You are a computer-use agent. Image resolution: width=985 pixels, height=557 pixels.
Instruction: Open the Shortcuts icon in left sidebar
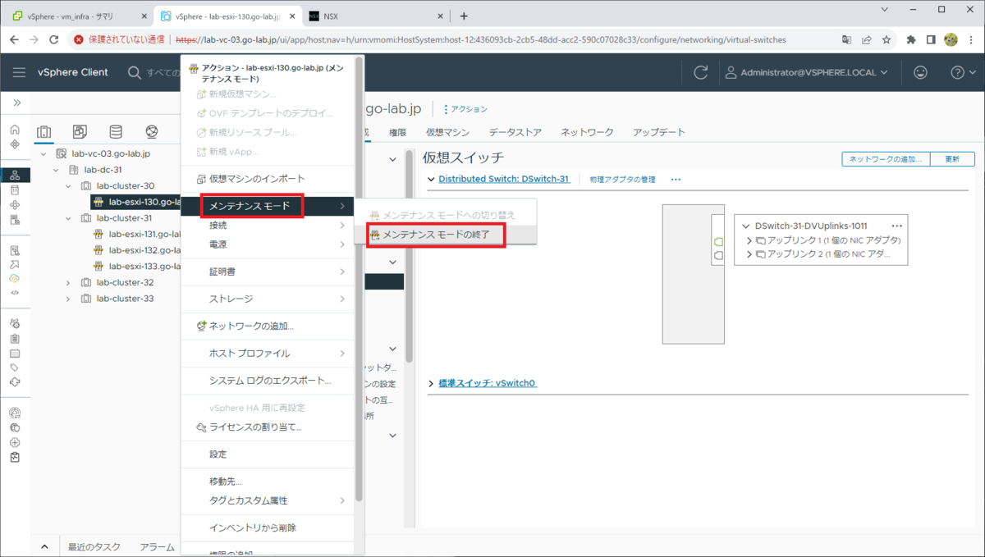pos(15,144)
